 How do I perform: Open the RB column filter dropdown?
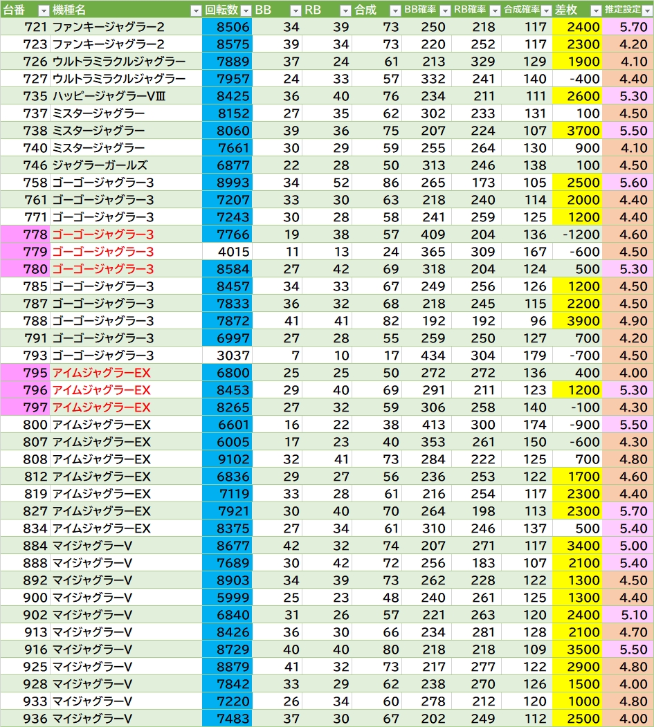(x=345, y=10)
